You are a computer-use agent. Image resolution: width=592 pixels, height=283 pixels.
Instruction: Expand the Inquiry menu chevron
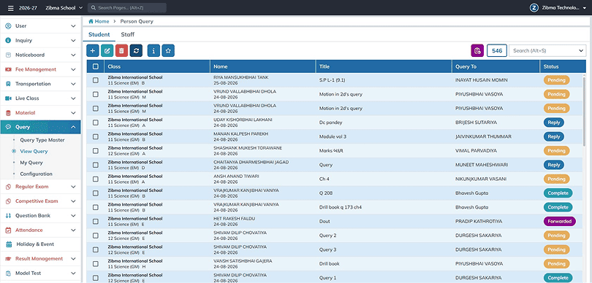(73, 40)
